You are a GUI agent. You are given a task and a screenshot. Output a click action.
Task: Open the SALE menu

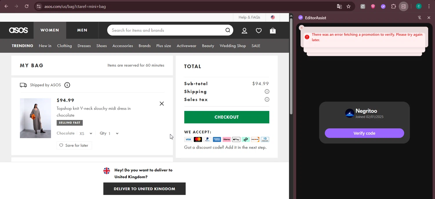click(256, 46)
